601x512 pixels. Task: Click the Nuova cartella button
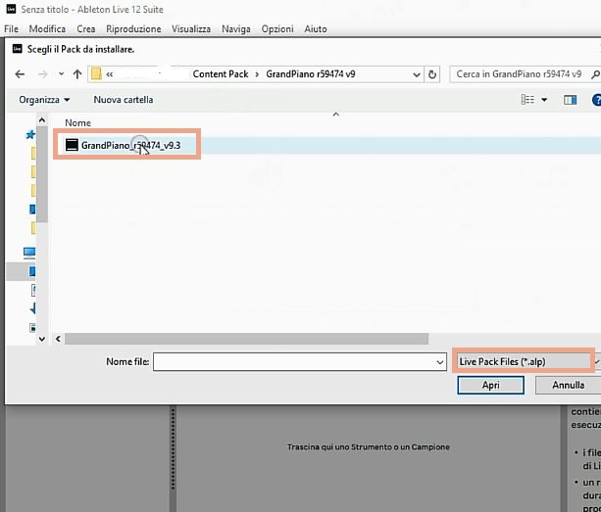[124, 100]
